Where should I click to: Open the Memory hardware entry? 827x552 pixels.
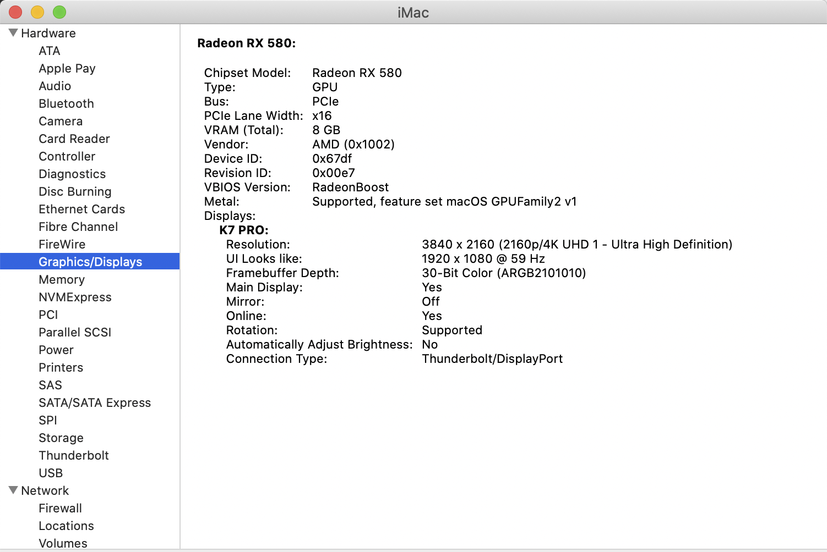pos(62,279)
